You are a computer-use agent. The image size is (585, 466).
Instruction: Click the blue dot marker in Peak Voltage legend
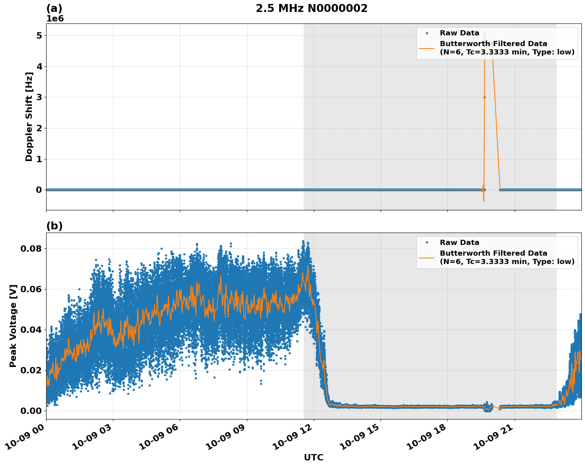point(427,243)
